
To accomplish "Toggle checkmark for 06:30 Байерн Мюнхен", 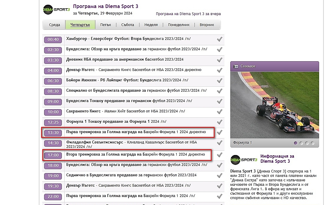I will [x=220, y=81].
